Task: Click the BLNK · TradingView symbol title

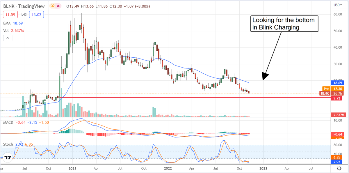Action: tap(24, 6)
